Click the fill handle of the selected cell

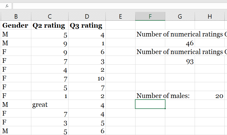point(165,109)
